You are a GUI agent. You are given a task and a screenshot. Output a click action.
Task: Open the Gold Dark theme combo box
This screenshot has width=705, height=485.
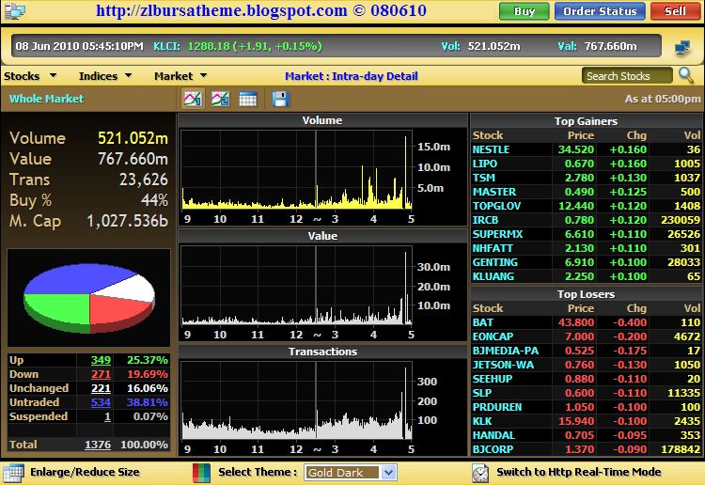tap(351, 473)
